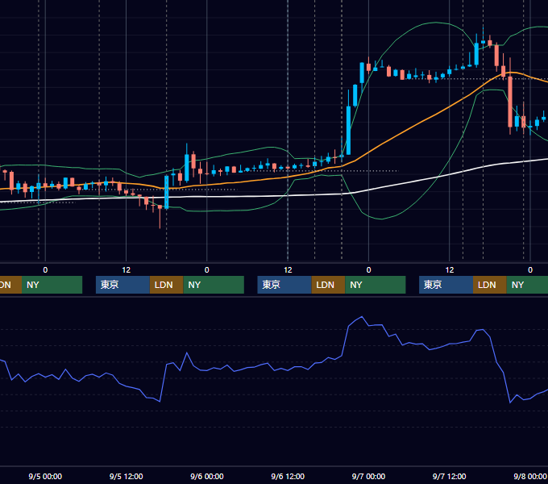Click the LDN session block on 9/7
The image size is (548, 484).
[x=490, y=285]
